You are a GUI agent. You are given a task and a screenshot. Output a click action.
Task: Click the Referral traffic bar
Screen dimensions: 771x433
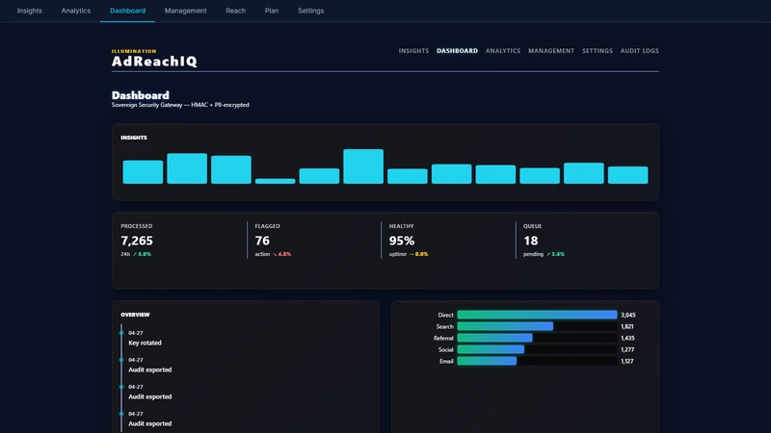click(x=494, y=338)
